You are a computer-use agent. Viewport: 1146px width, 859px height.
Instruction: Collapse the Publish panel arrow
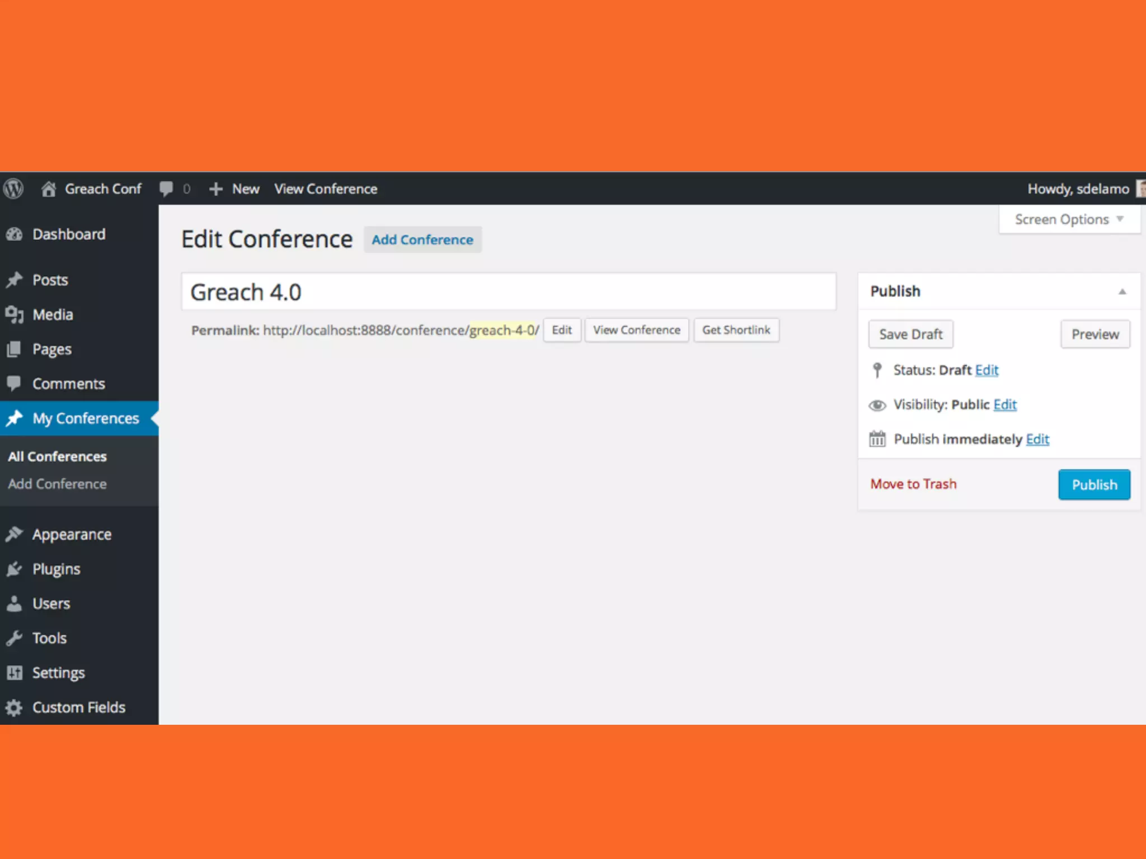click(1122, 291)
